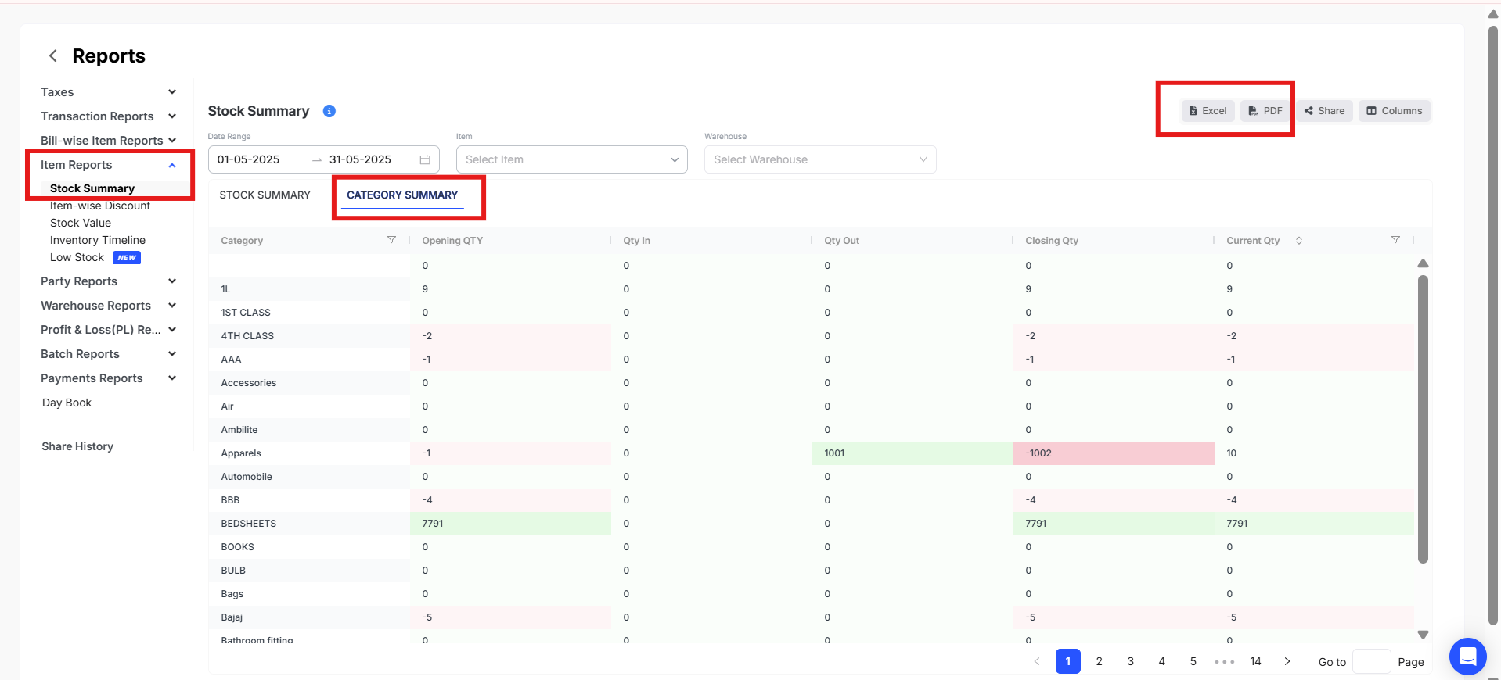Image resolution: width=1501 pixels, height=680 pixels.
Task: Export report to Excel
Action: [1208, 111]
